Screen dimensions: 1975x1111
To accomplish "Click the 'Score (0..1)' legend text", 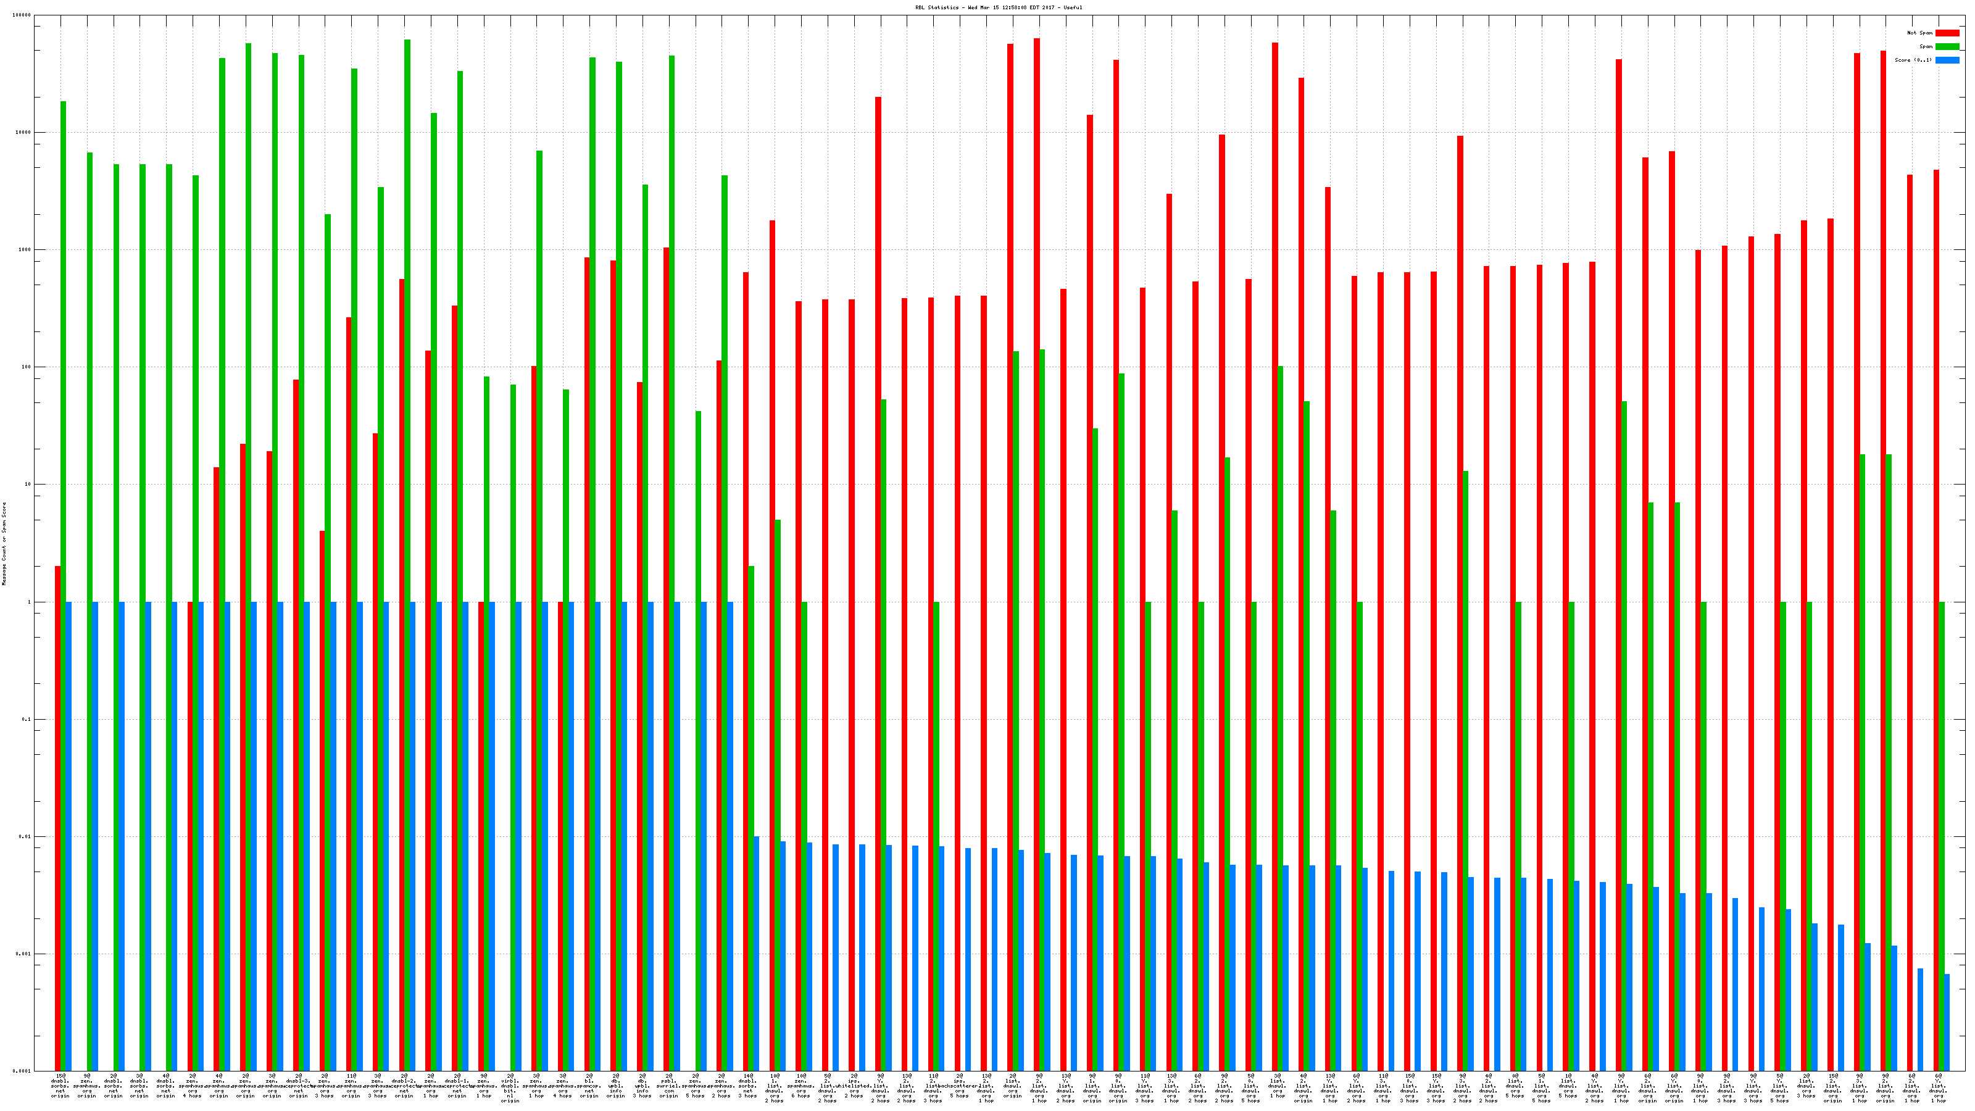I will pyautogui.click(x=1913, y=60).
